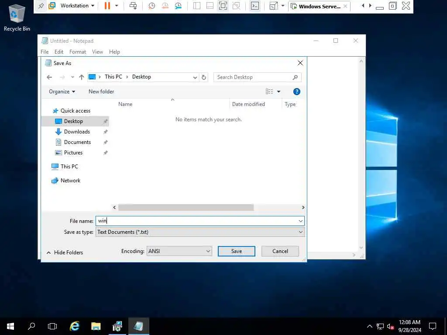Create a New folder
The height and width of the screenshot is (335, 447).
click(101, 92)
